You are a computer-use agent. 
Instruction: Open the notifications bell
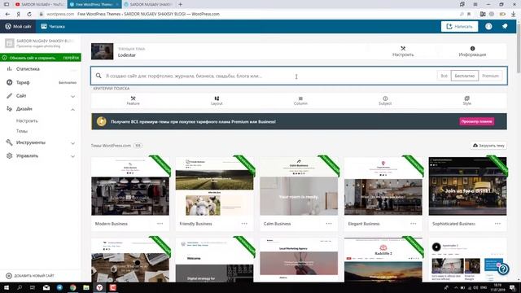coord(505,27)
